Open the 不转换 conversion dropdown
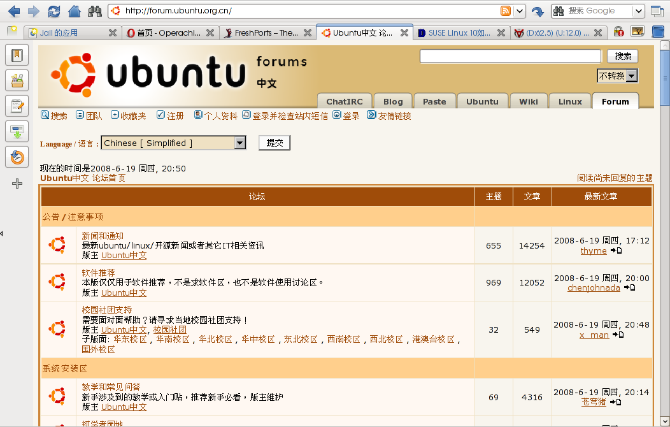The height and width of the screenshot is (427, 670). [617, 76]
